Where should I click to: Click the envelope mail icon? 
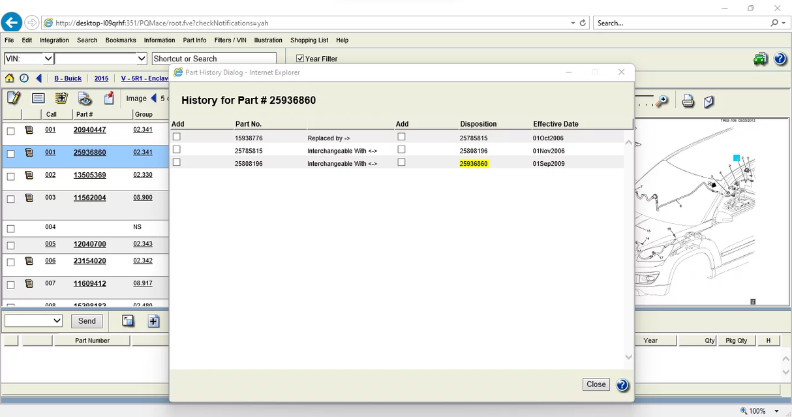pos(709,101)
